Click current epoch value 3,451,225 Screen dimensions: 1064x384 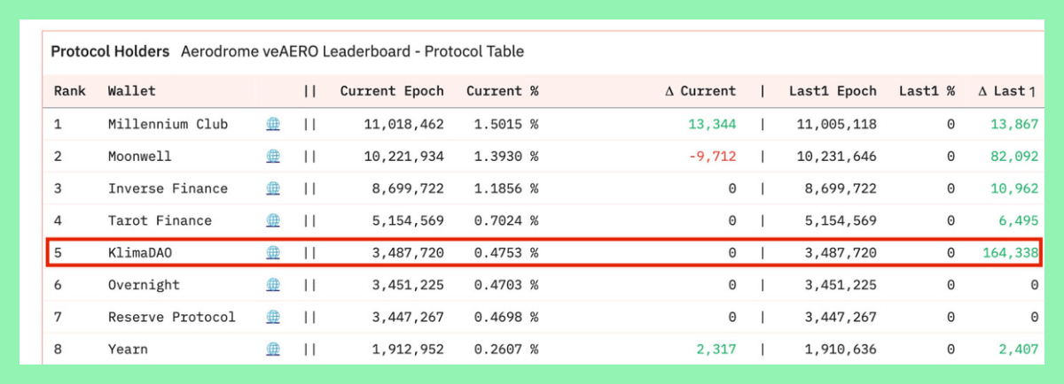408,285
